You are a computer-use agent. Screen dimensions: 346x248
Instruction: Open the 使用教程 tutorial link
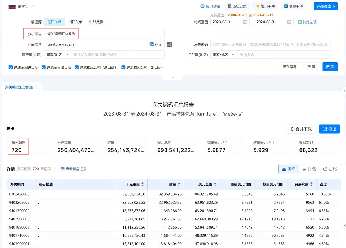coord(210,6)
